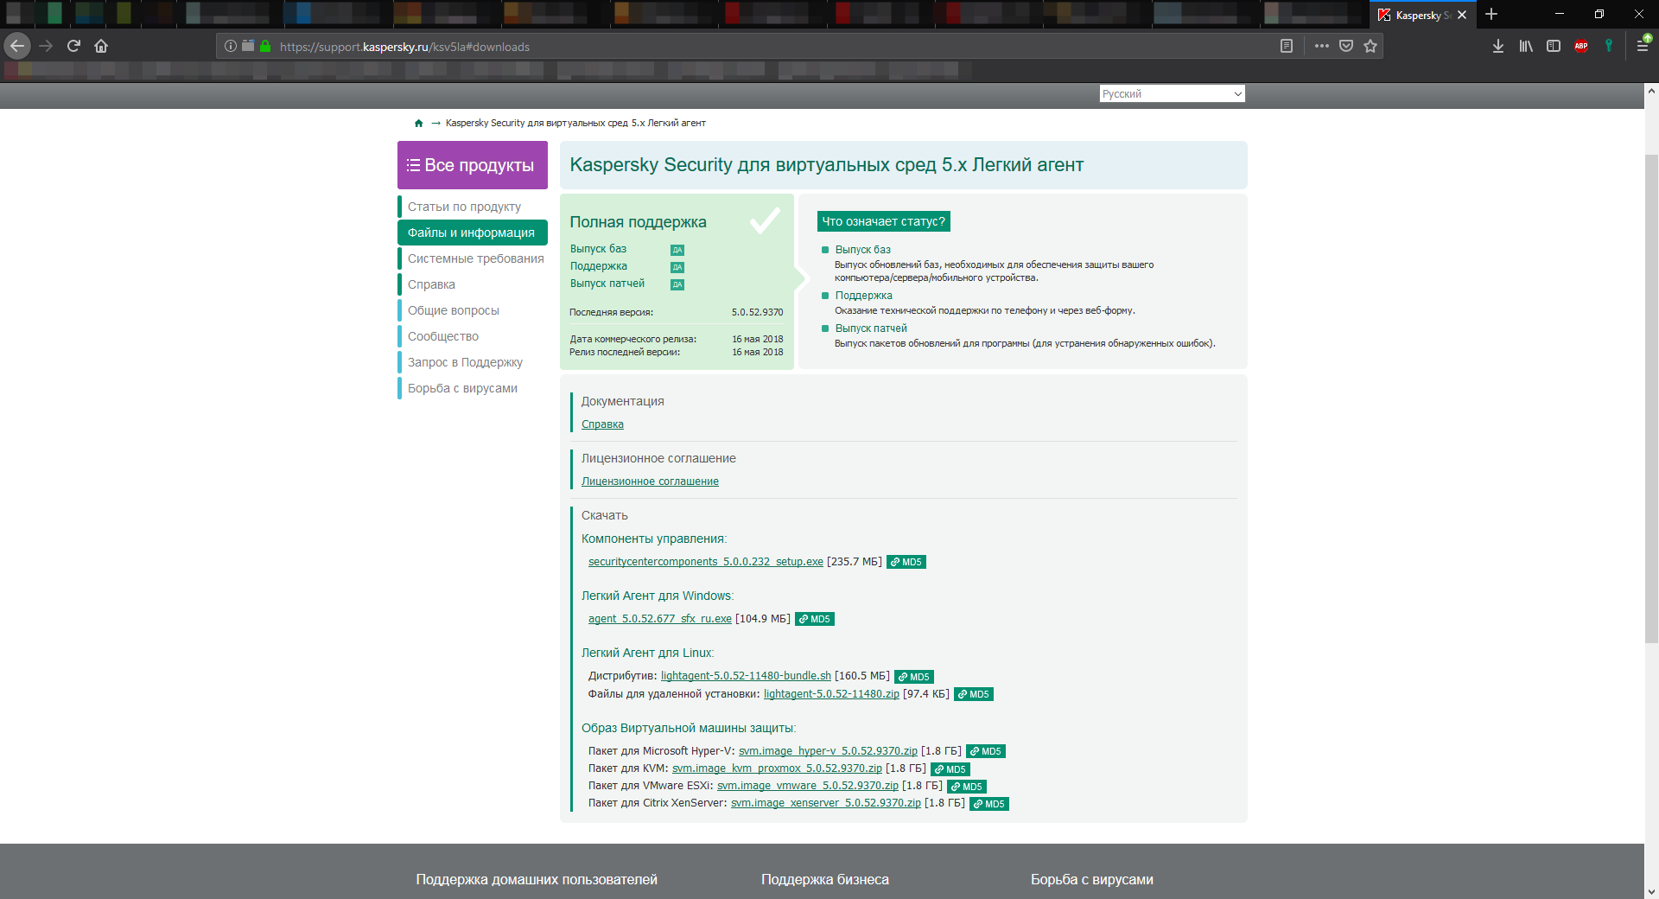Open the Все продукты menu

coord(473,165)
